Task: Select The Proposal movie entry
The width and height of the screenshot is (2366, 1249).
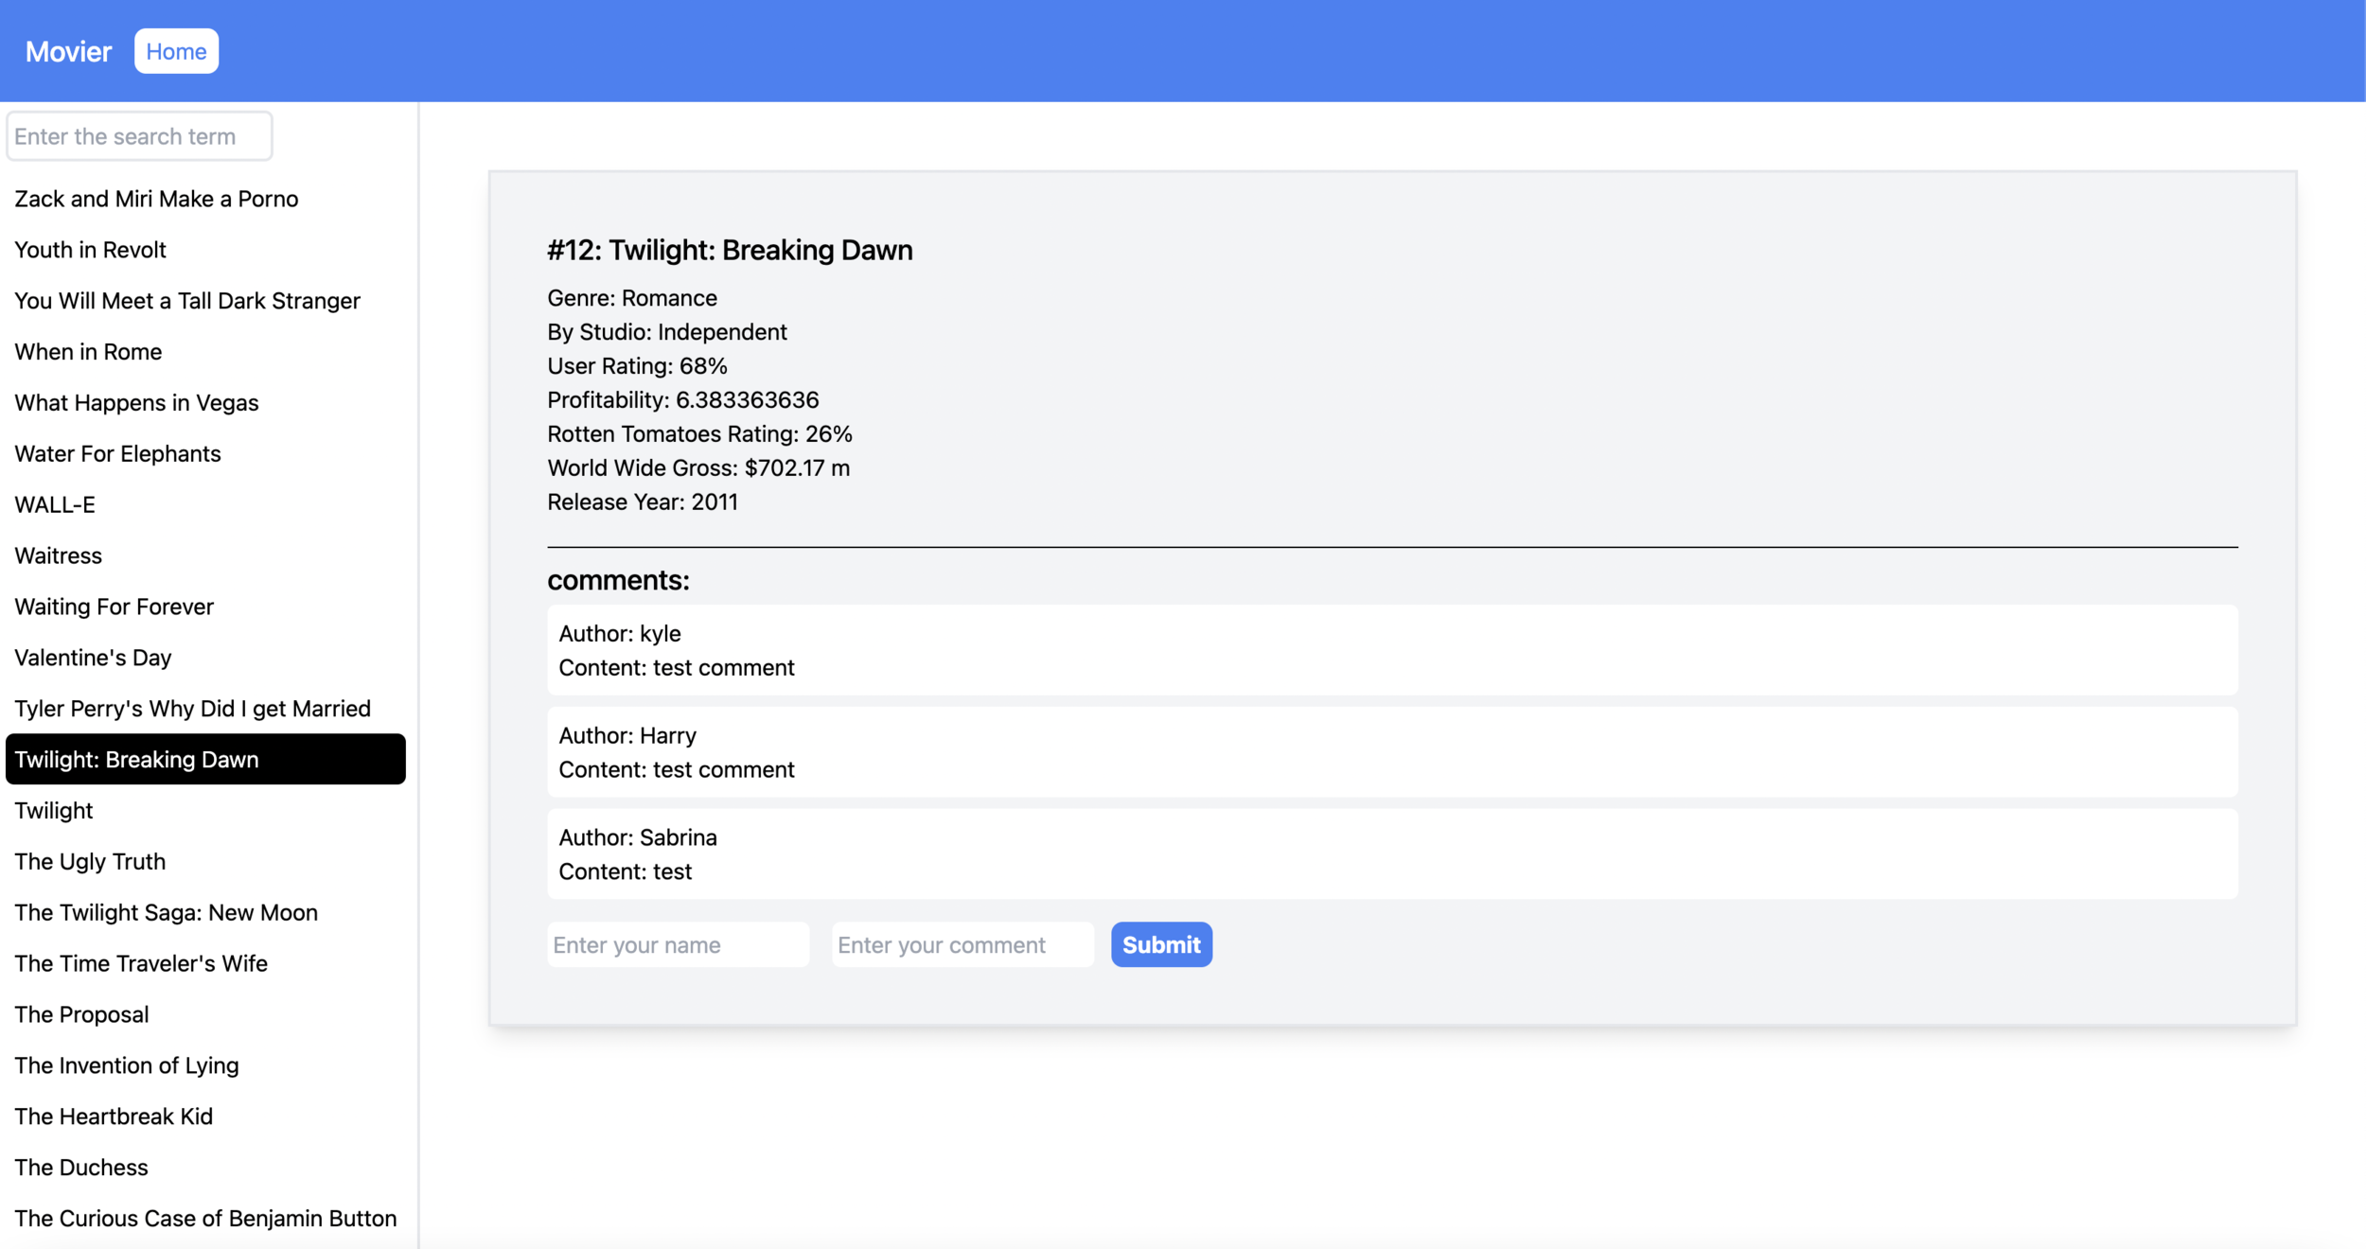Action: (81, 1014)
